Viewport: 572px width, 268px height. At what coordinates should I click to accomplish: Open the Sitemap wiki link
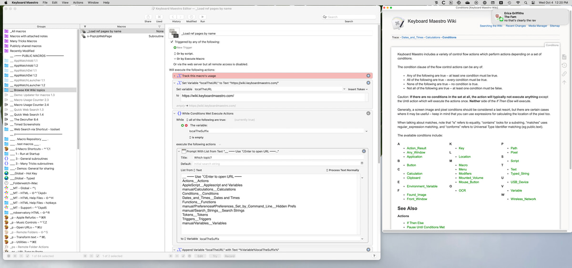(554, 26)
